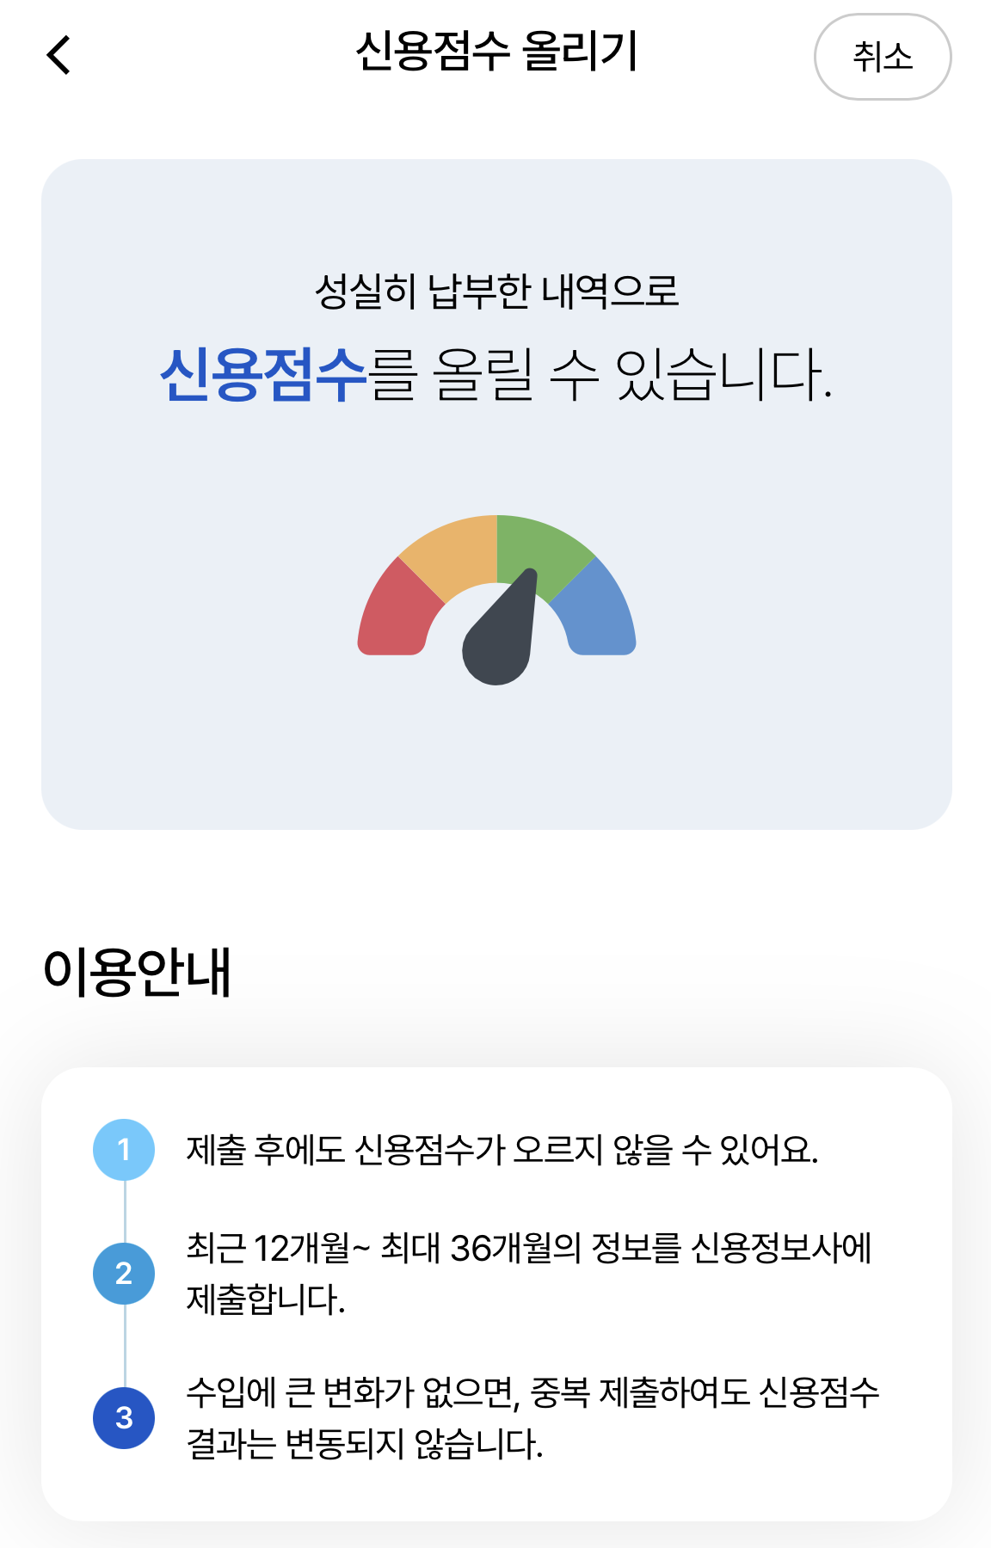Viewport: 991px width, 1548px height.
Task: Tap the back arrow icon
Action: [x=58, y=56]
